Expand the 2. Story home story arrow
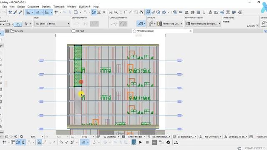The height and width of the screenshot is (150, 267). click(257, 26)
